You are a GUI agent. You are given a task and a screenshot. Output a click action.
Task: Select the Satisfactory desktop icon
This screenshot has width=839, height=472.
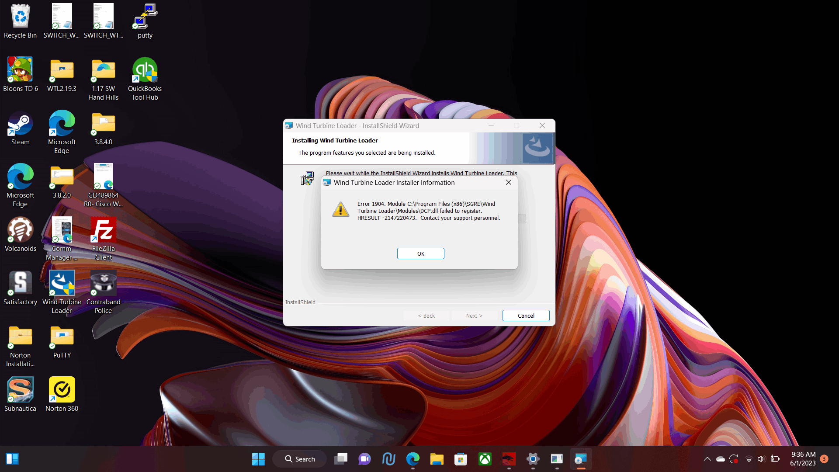coord(20,288)
